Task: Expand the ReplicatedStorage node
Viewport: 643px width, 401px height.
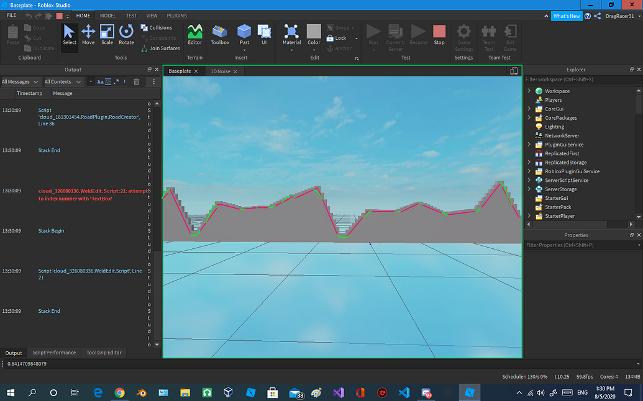Action: tap(529, 163)
